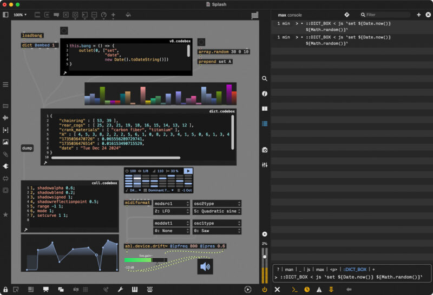Toggle the patcher lock icon

pos(5,290)
